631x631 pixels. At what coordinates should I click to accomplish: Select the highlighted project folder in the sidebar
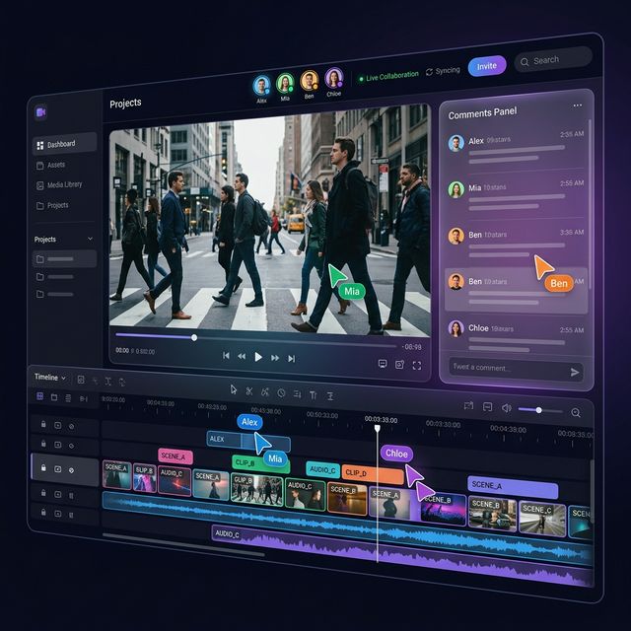coord(64,258)
